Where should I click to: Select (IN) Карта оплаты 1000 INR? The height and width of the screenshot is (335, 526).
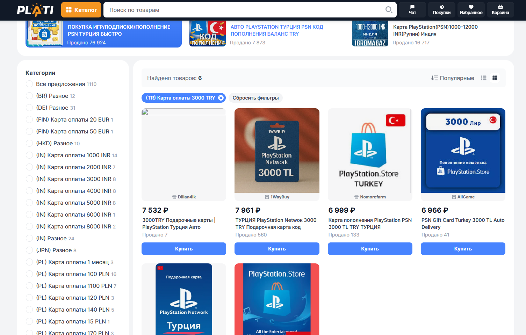pyautogui.click(x=72, y=155)
